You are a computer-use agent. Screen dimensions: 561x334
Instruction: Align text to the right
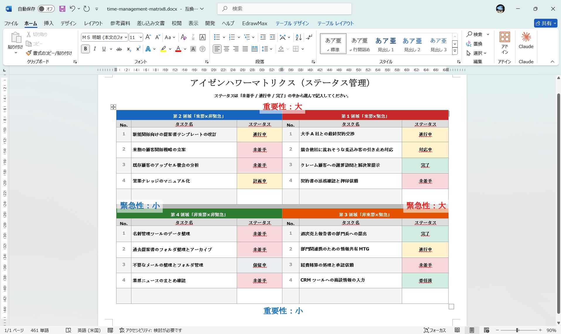click(236, 49)
